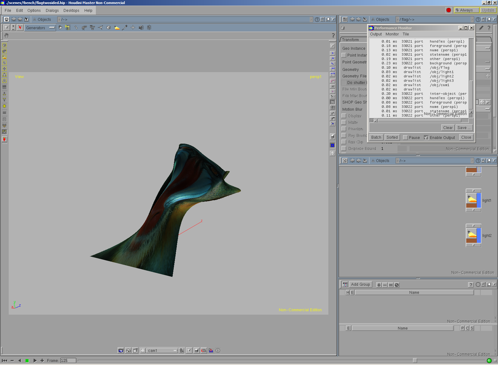Open the Monitor menu in Performance Monitor
The width and height of the screenshot is (498, 365).
pyautogui.click(x=392, y=34)
